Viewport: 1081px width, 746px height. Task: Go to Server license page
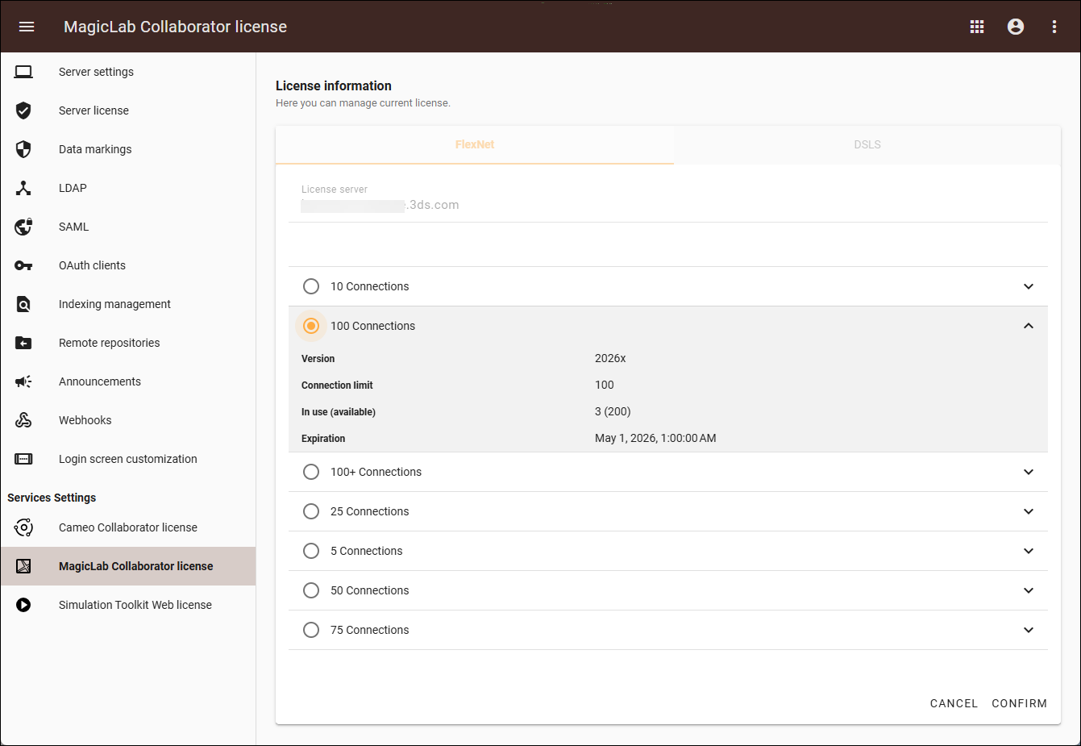pyautogui.click(x=94, y=110)
